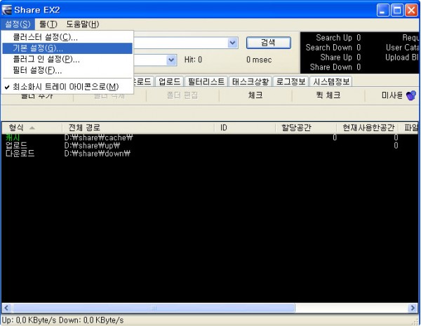Screen dimensions: 421x326
Task: Click the horizontal scrollbar thumb
Action: pos(154,308)
